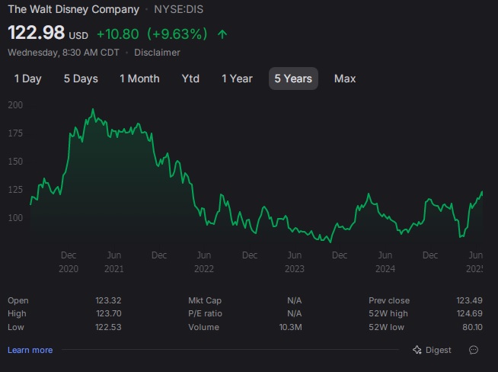Select the 5 Years range tab
This screenshot has height=372, width=498.
pos(293,79)
